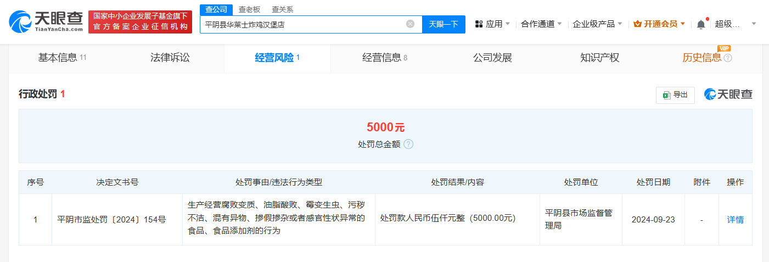Image resolution: width=769 pixels, height=262 pixels.
Task: Expand the 企业级产品 dropdown
Action: point(597,24)
